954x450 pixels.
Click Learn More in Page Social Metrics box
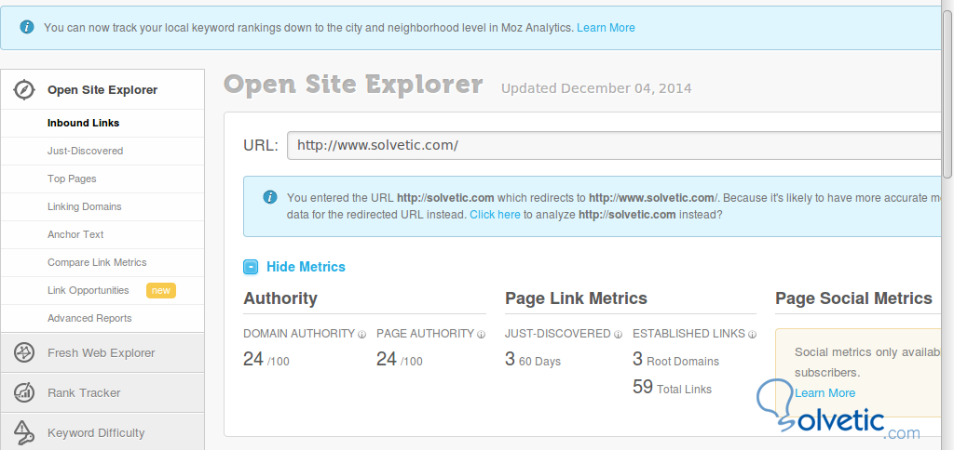click(825, 393)
